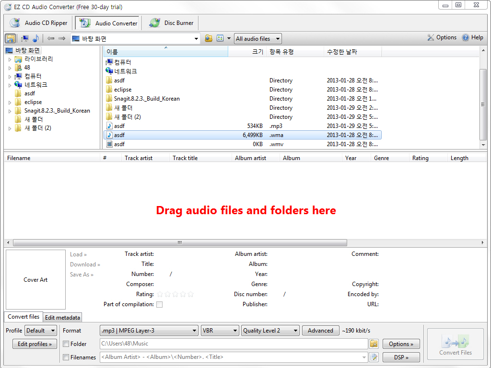Browse for the output folder icon
Viewport: 491px width, 368px height.
coord(374,344)
